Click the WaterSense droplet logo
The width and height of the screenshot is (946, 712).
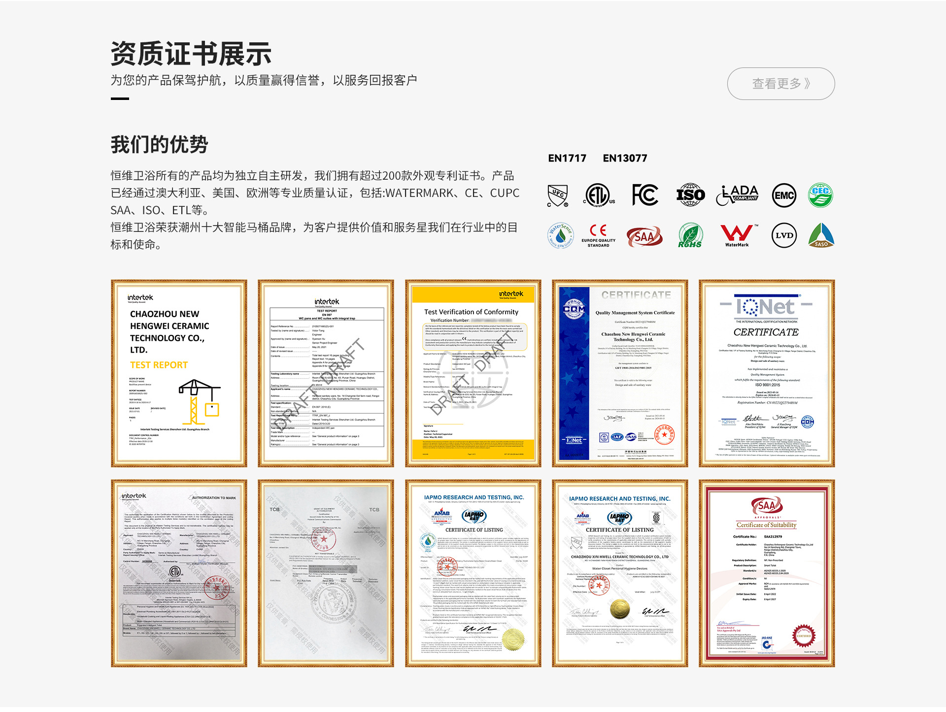point(561,235)
